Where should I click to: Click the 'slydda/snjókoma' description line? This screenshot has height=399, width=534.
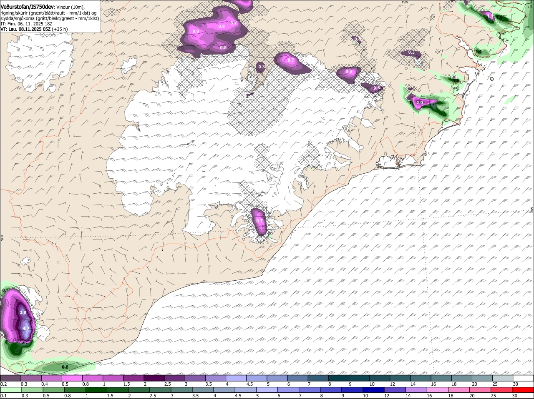[x=49, y=18]
